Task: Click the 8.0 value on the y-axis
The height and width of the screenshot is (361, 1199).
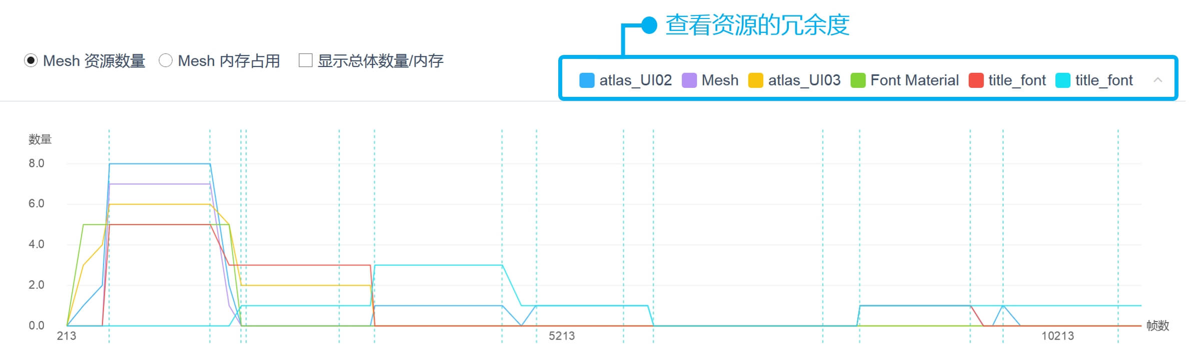Action: [37, 163]
